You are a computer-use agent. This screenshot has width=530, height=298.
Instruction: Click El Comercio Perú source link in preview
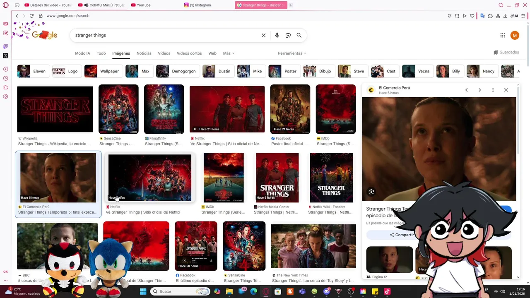pos(394,88)
